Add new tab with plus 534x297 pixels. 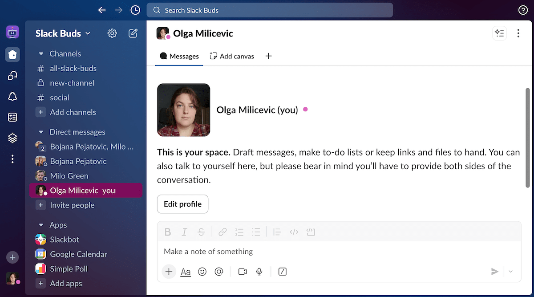[x=268, y=56]
